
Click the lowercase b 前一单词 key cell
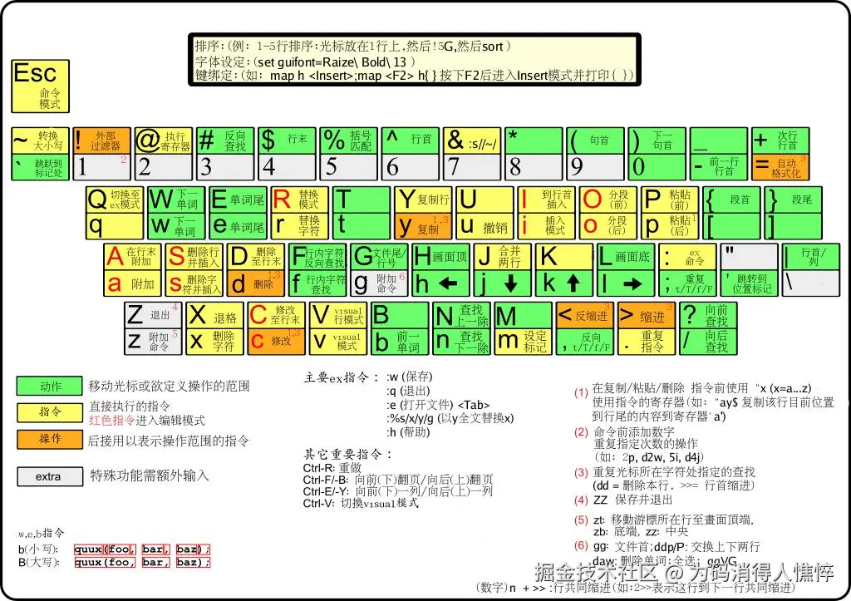(x=400, y=342)
